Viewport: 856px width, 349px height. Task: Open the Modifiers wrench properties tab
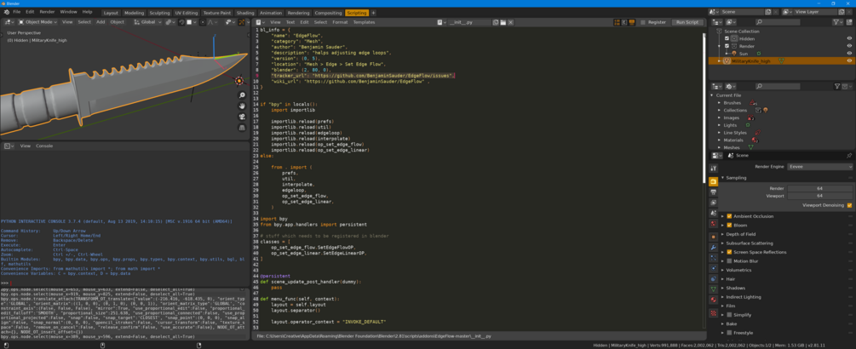(x=714, y=247)
